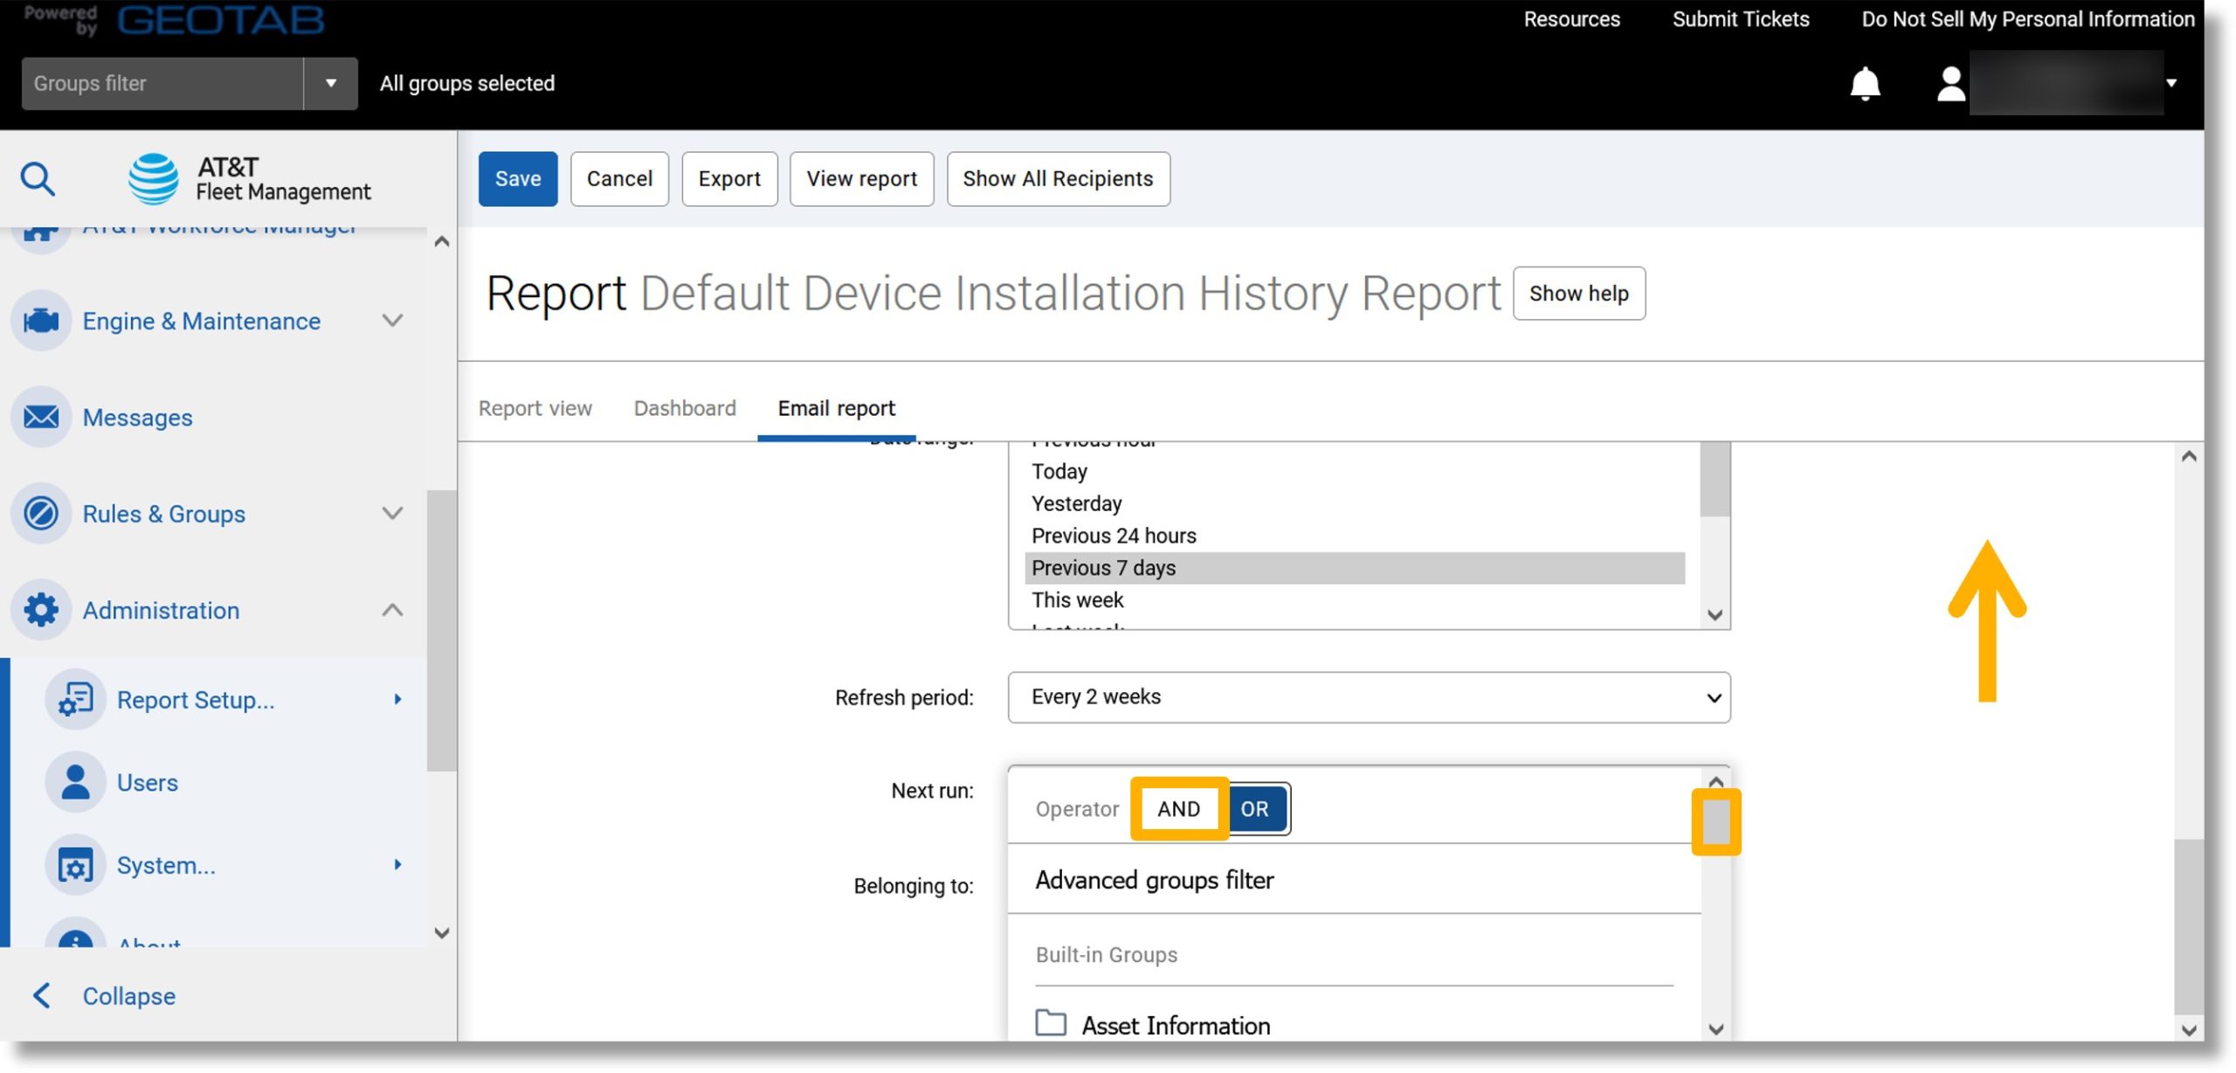The width and height of the screenshot is (2236, 1073).
Task: Click the main page scrollbar thumb
Action: click(2188, 926)
